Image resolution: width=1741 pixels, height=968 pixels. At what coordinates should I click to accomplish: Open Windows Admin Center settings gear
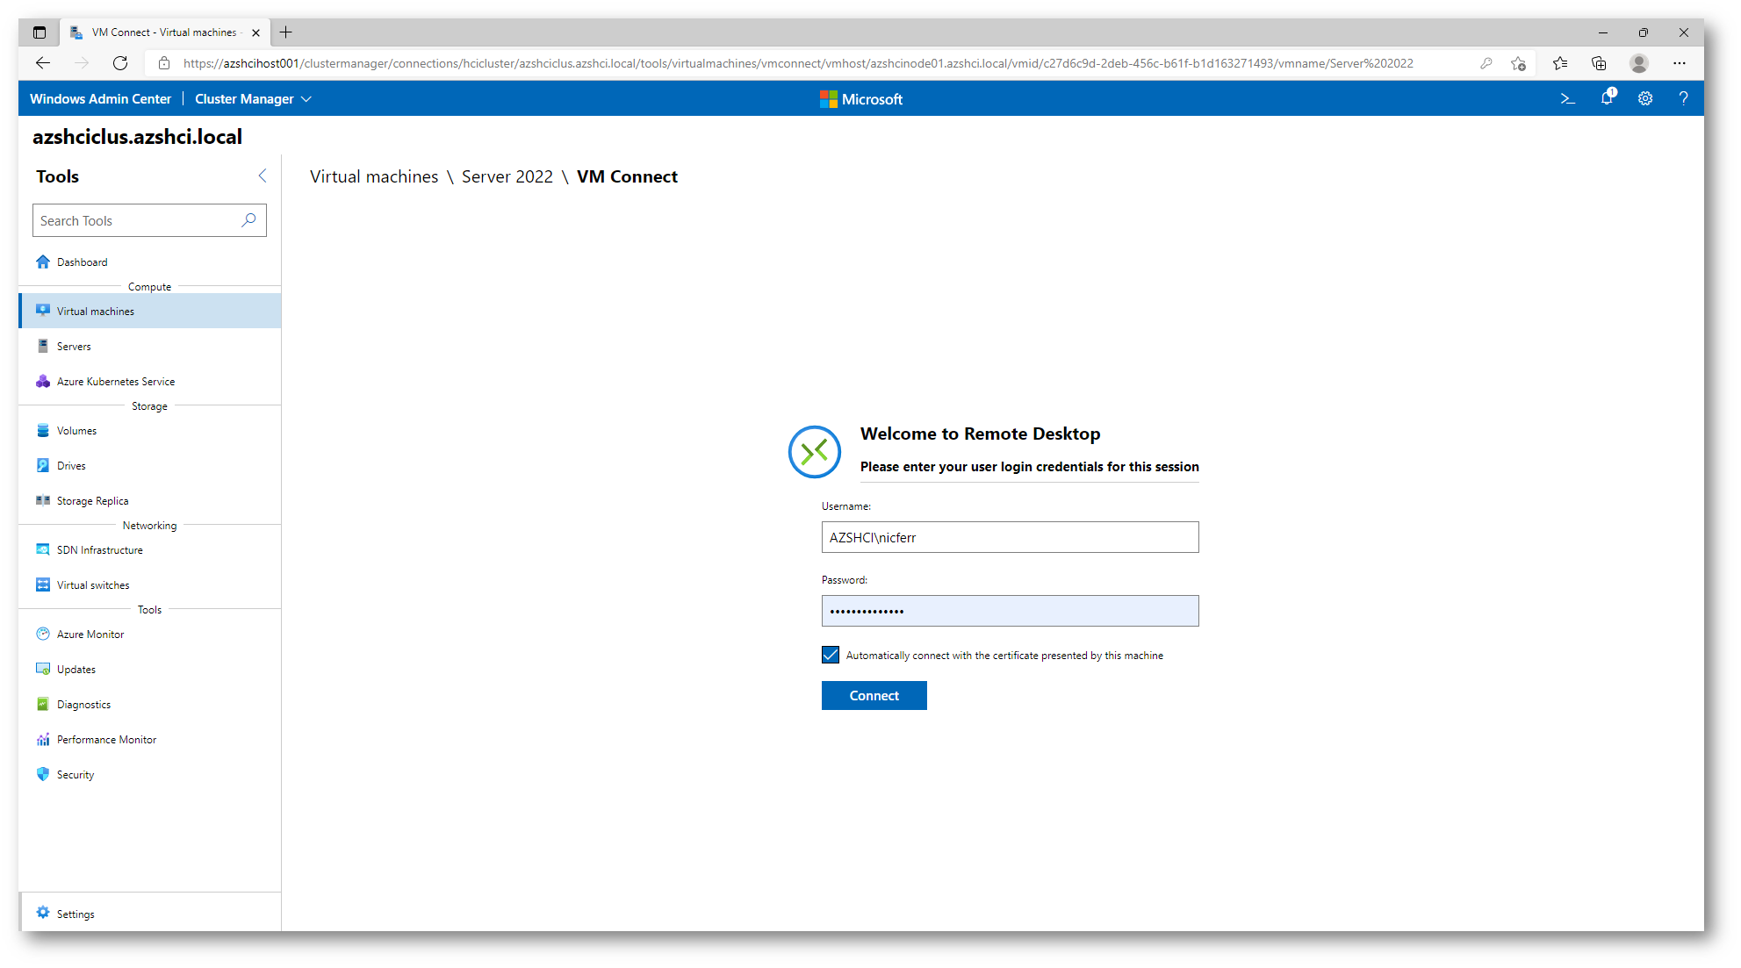coord(1645,99)
